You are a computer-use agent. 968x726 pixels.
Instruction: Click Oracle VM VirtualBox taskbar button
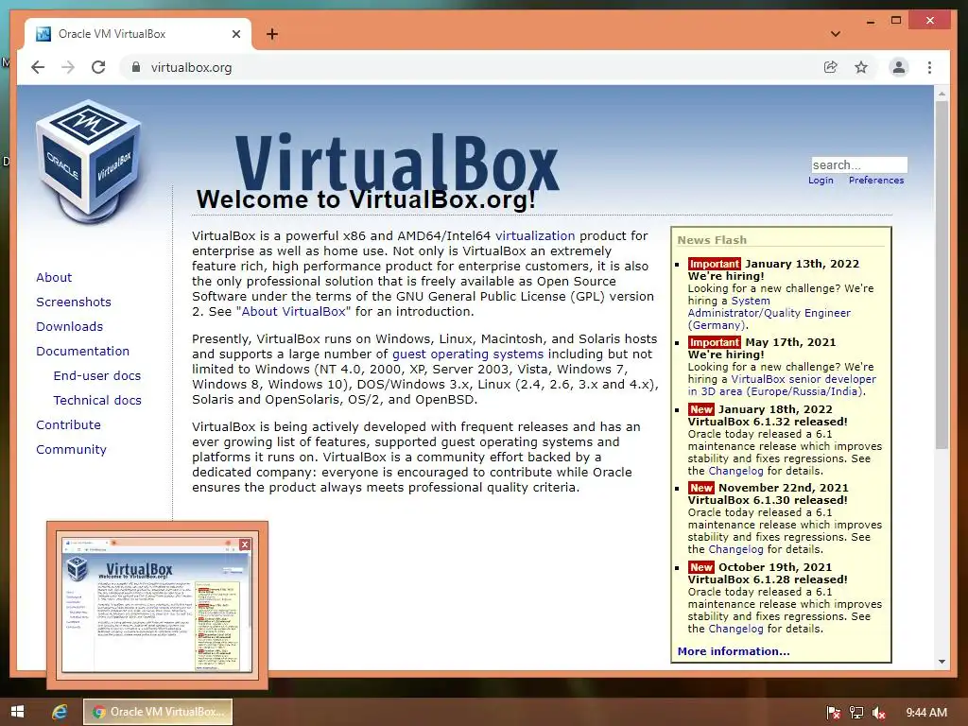(x=158, y=712)
